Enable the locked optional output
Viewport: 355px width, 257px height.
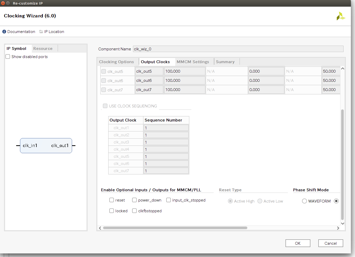click(x=112, y=211)
